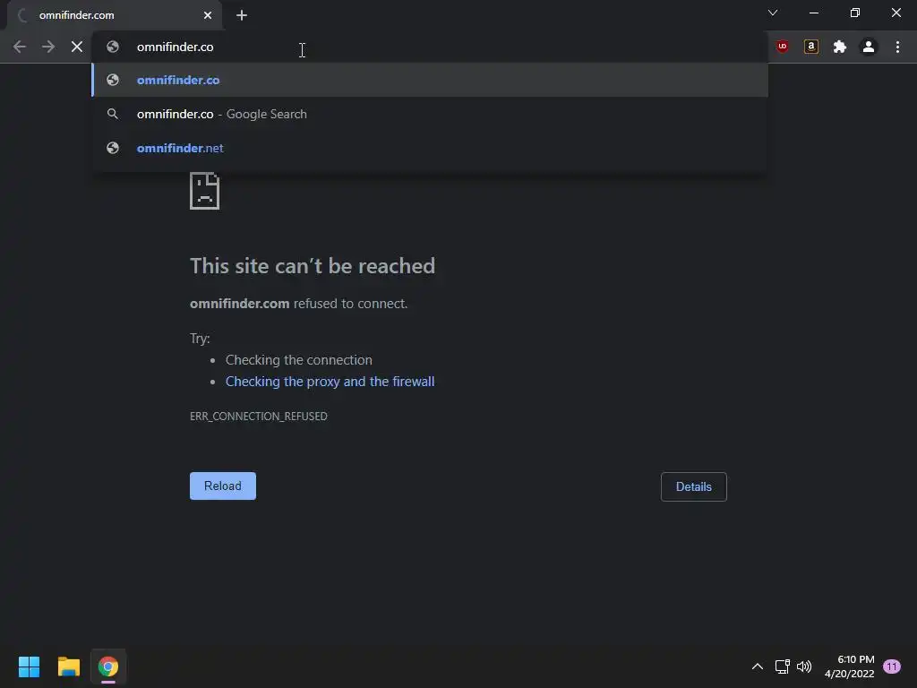Stop loading the page
This screenshot has height=688, width=917.
(77, 47)
